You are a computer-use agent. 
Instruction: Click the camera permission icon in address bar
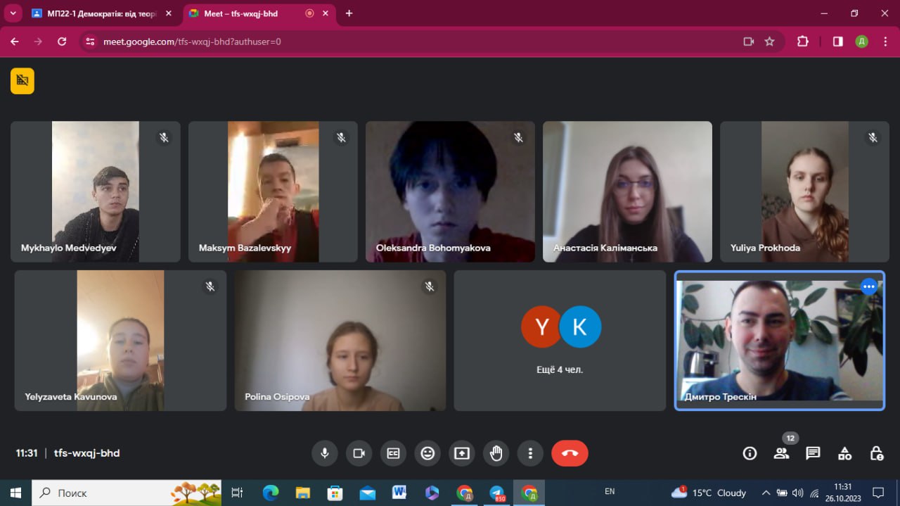tap(749, 42)
